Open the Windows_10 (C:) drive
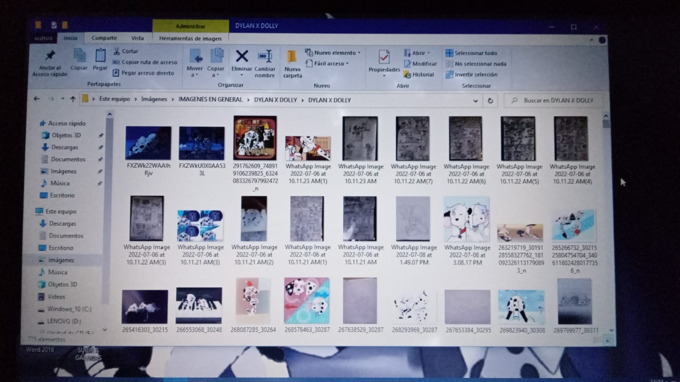Viewport: 680px width, 382px height. tap(64, 309)
